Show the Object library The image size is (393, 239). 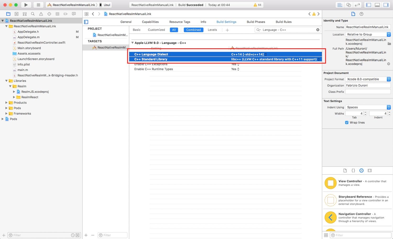[x=361, y=171]
